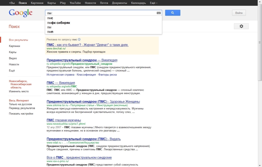Click the www.vse-o-pms.ru/ URL text
Viewport: 262px width, 167px height.
(x=58, y=161)
